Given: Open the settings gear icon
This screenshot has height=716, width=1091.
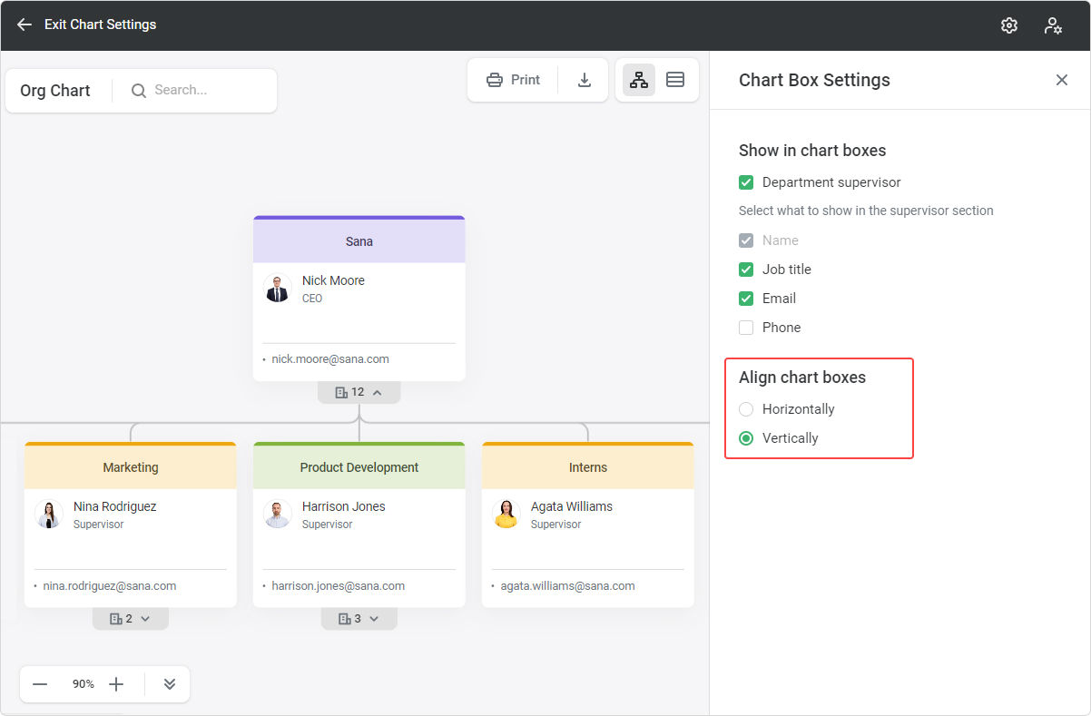Looking at the screenshot, I should [x=1009, y=25].
